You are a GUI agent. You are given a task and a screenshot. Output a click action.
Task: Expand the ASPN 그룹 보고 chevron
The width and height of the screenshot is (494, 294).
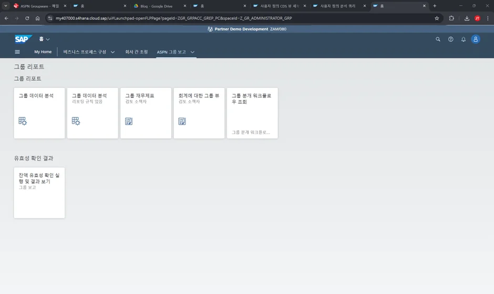[x=192, y=52]
